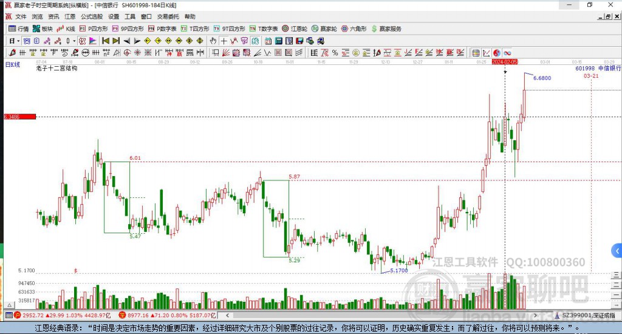Open the 9P四方形 tool
Image resolution: width=622 pixels, height=334 pixels.
pos(128,29)
